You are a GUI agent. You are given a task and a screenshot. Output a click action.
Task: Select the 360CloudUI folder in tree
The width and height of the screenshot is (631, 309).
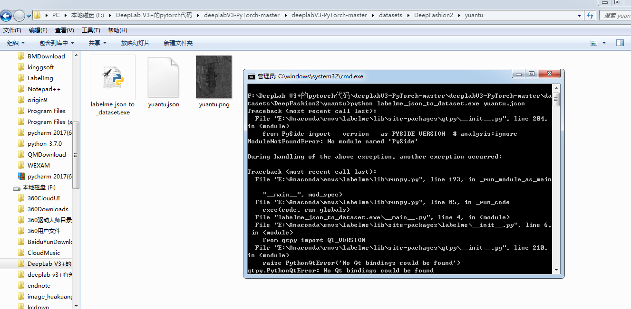[45, 198]
